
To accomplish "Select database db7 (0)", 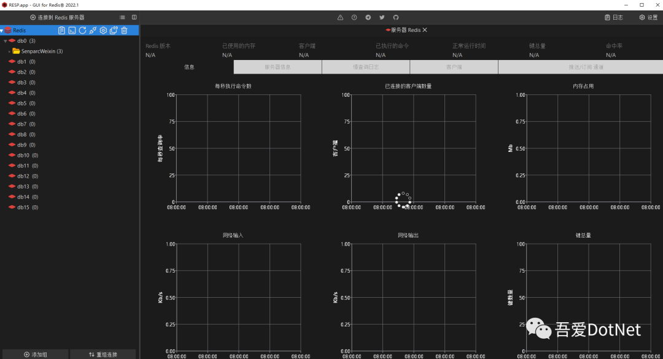I will 26,124.
